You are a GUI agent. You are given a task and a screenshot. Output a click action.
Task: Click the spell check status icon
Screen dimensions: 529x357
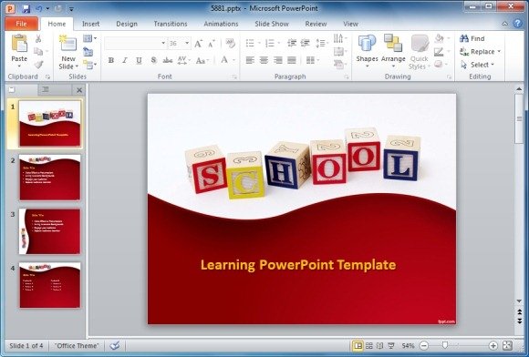115,345
